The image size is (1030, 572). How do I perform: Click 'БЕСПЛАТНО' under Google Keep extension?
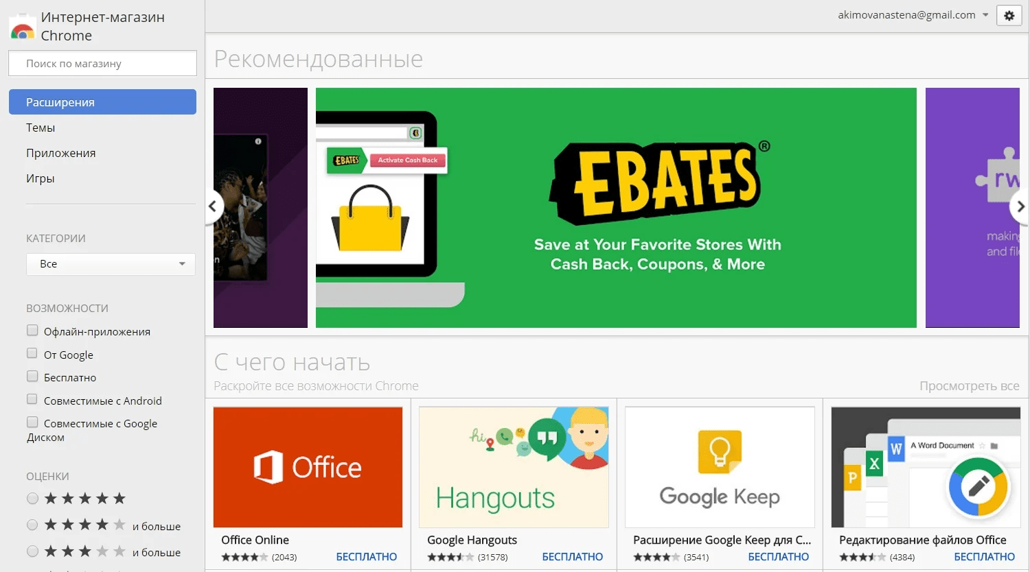[x=779, y=557]
